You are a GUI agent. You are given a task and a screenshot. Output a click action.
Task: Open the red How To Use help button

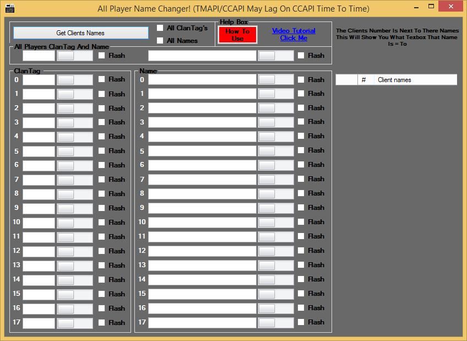[237, 35]
